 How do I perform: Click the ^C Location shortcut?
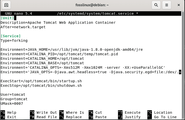click(160, 112)
